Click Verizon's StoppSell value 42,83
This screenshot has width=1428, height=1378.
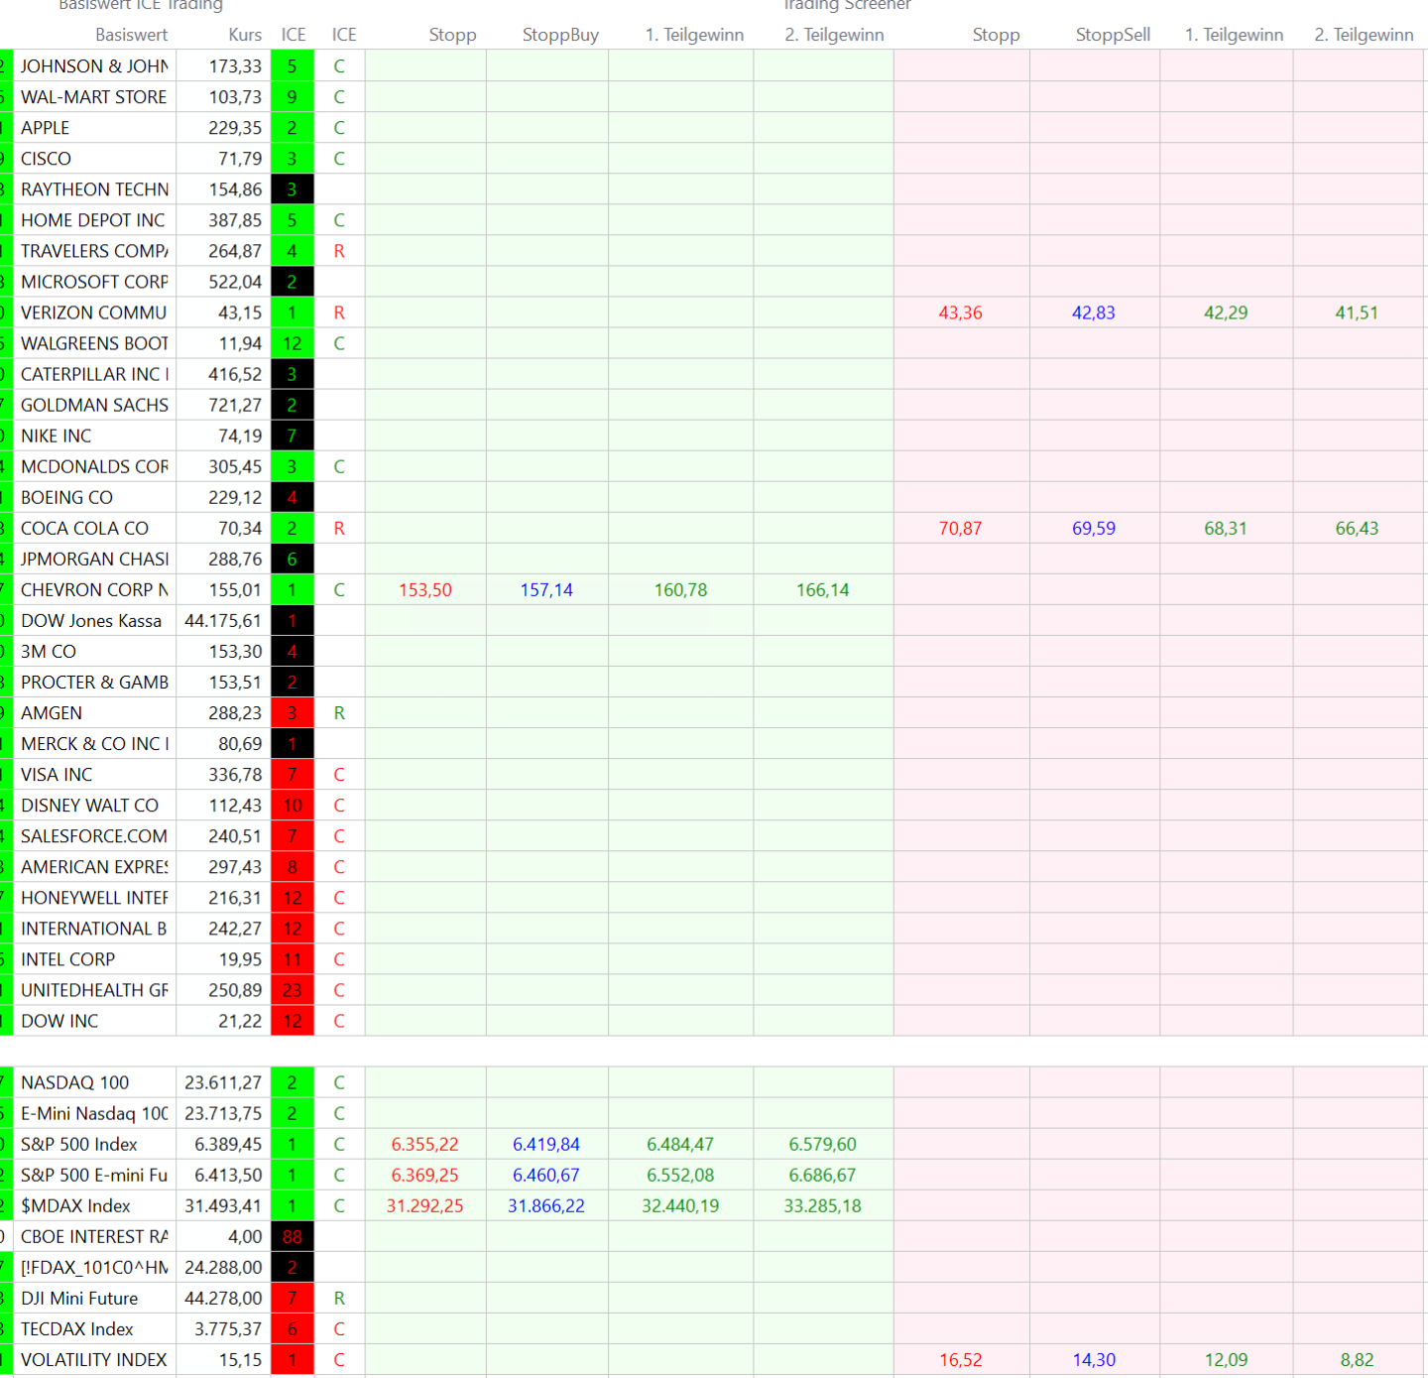[x=1093, y=313]
